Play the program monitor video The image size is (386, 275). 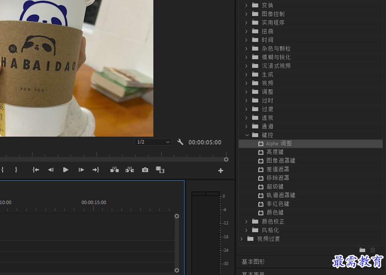click(66, 170)
